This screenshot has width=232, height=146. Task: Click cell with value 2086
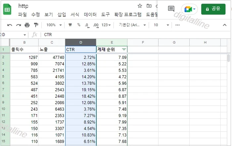[x=52, y=102]
